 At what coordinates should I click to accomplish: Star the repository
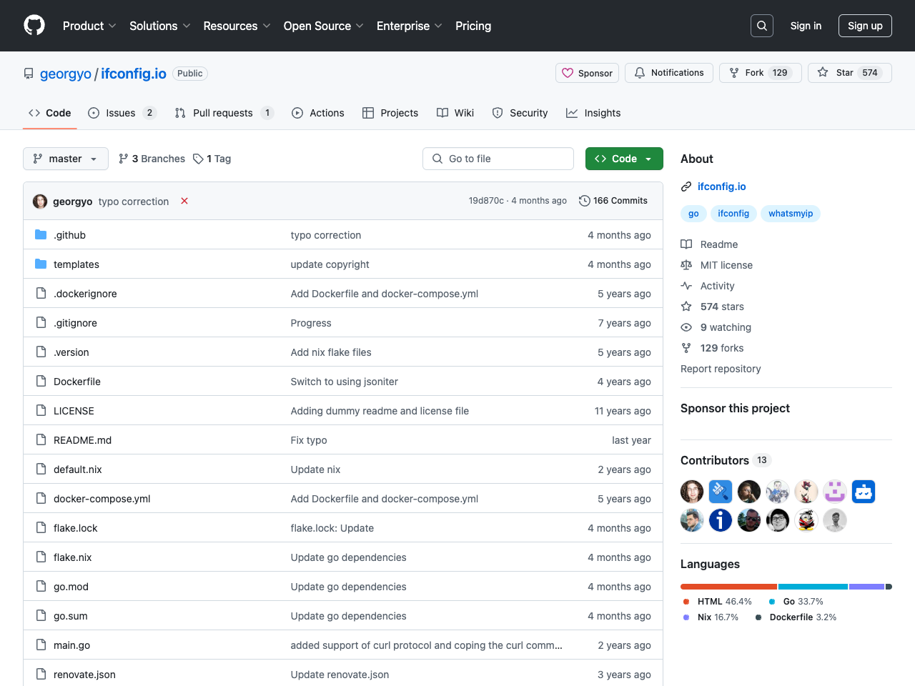[850, 73]
